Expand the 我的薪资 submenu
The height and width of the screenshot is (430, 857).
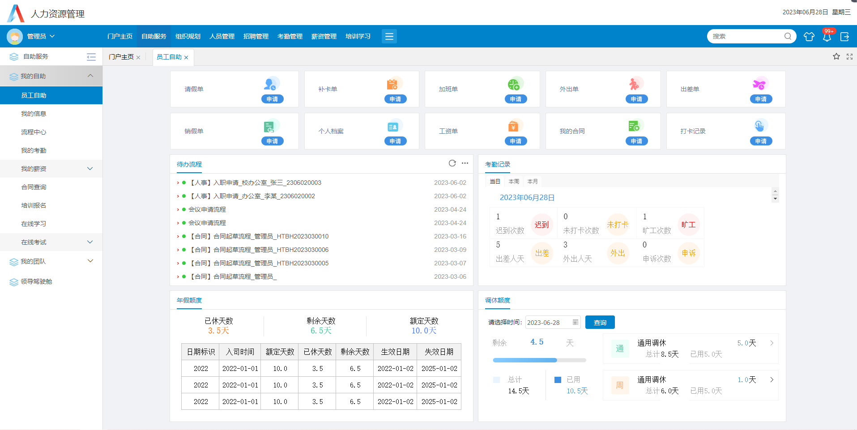click(90, 169)
